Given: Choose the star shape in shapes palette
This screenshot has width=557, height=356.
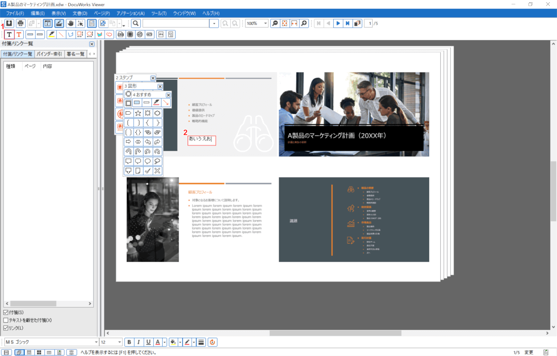Looking at the screenshot, I should pos(138,113).
